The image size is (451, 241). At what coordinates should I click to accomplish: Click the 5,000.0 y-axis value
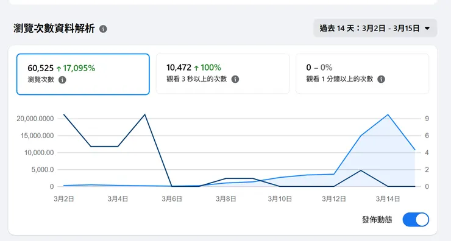tap(42, 170)
